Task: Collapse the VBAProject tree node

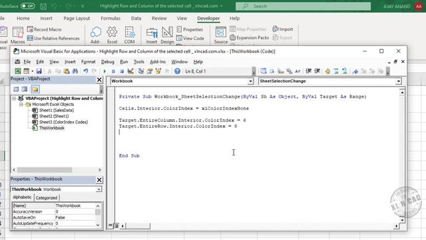Action: (x=14, y=99)
